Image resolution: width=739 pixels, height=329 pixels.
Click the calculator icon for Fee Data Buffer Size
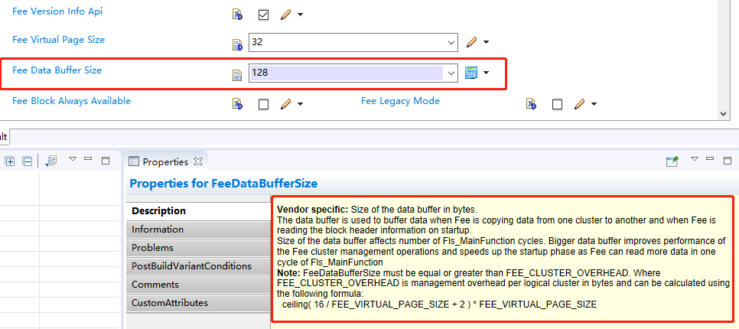pyautogui.click(x=471, y=73)
